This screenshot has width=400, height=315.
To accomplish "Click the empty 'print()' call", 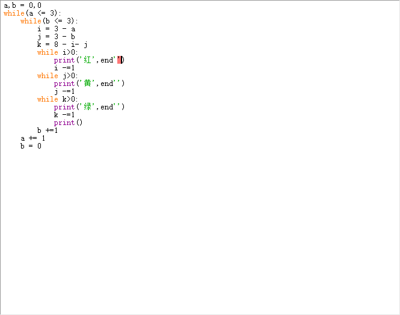I will tap(68, 123).
